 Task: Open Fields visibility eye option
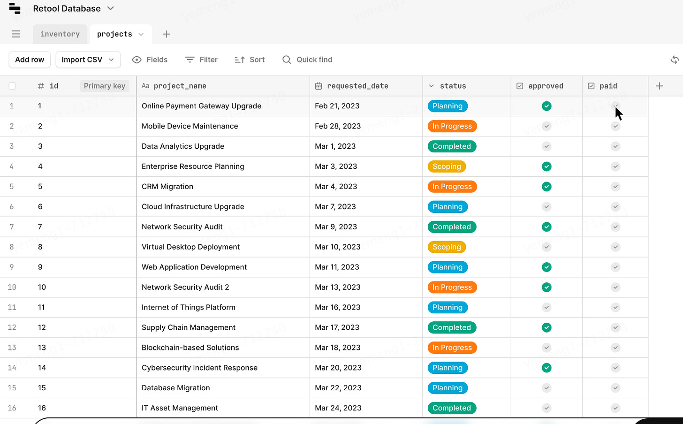coord(150,60)
